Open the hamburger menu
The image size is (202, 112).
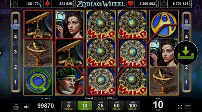(188, 107)
